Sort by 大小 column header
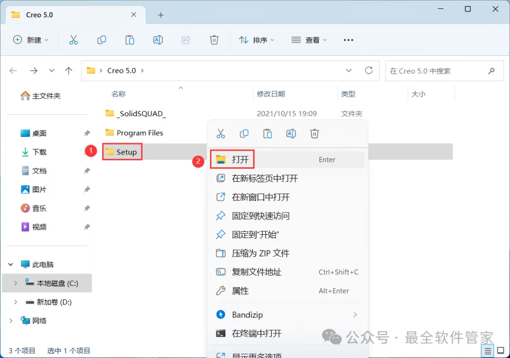The width and height of the screenshot is (510, 358). pos(418,94)
